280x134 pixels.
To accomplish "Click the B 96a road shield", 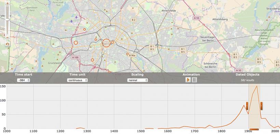I will coord(132,55).
